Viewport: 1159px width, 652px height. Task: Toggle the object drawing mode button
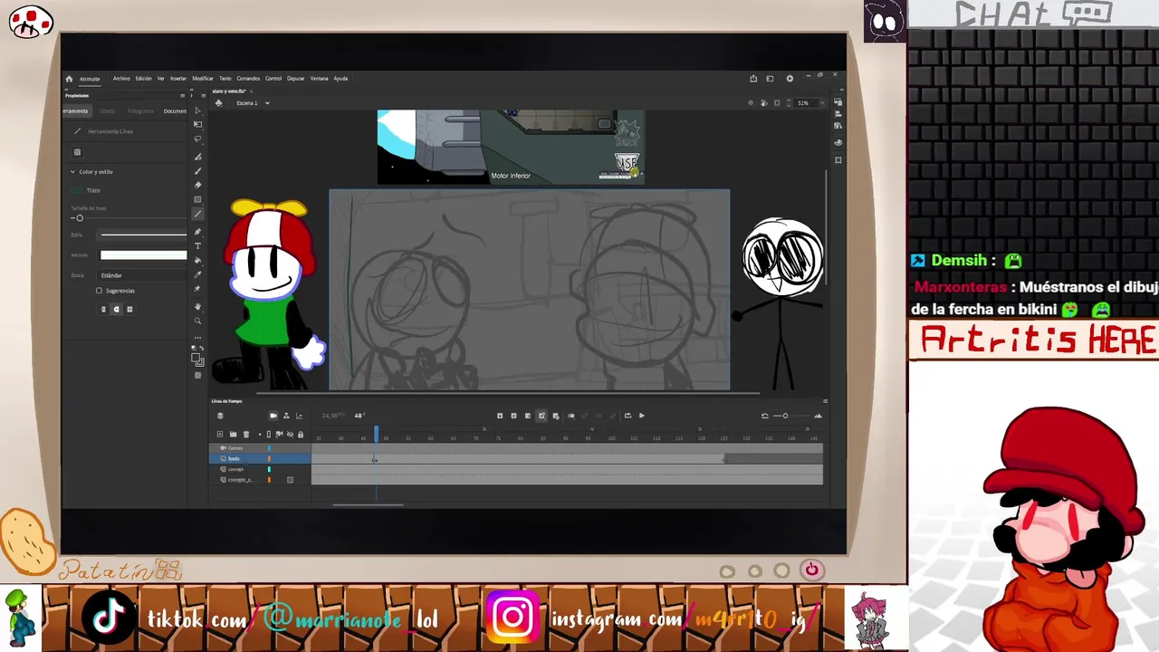(78, 152)
